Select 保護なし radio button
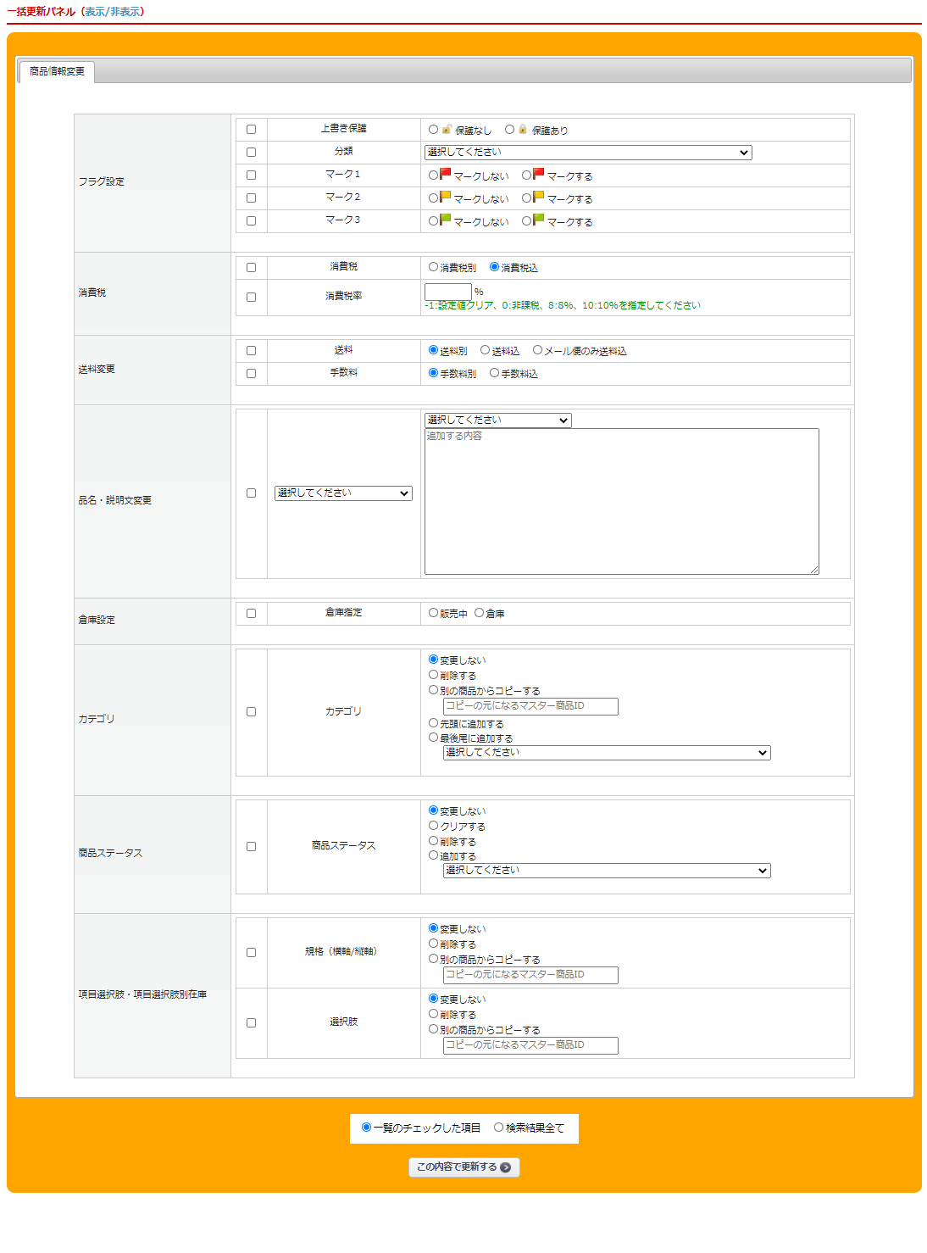The image size is (927, 1253). click(433, 130)
